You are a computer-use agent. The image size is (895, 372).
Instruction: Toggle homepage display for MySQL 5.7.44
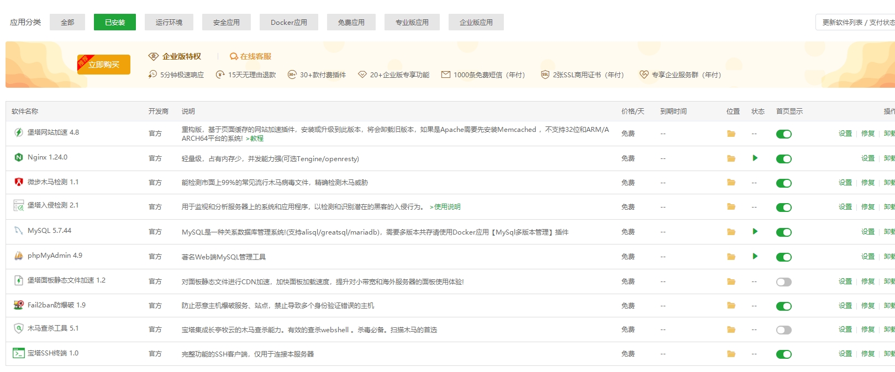[783, 232]
